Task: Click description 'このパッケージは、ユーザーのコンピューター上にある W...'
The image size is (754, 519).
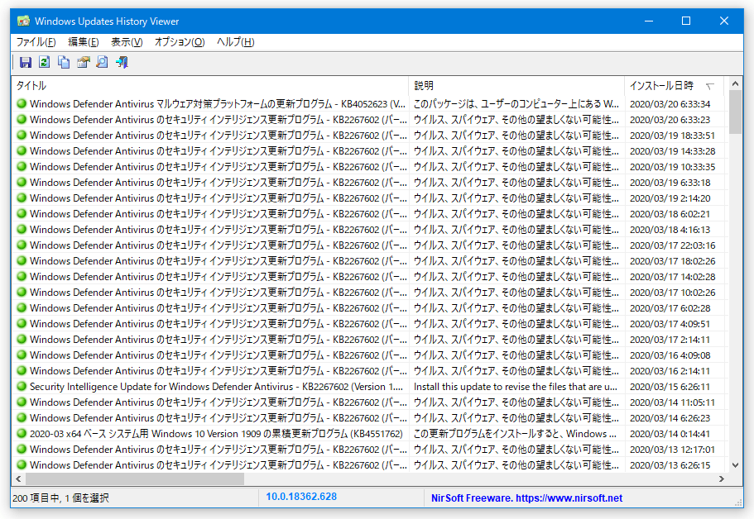Action: (516, 103)
